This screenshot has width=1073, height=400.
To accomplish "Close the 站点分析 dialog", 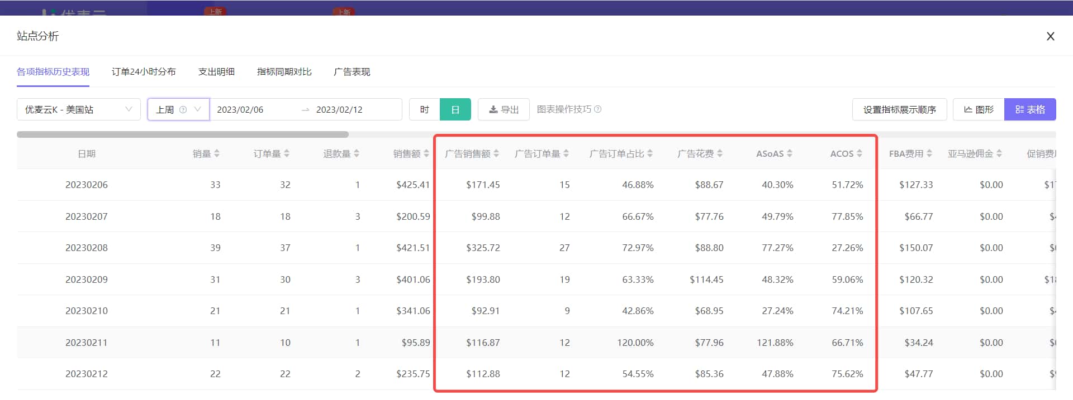I will (x=1051, y=36).
